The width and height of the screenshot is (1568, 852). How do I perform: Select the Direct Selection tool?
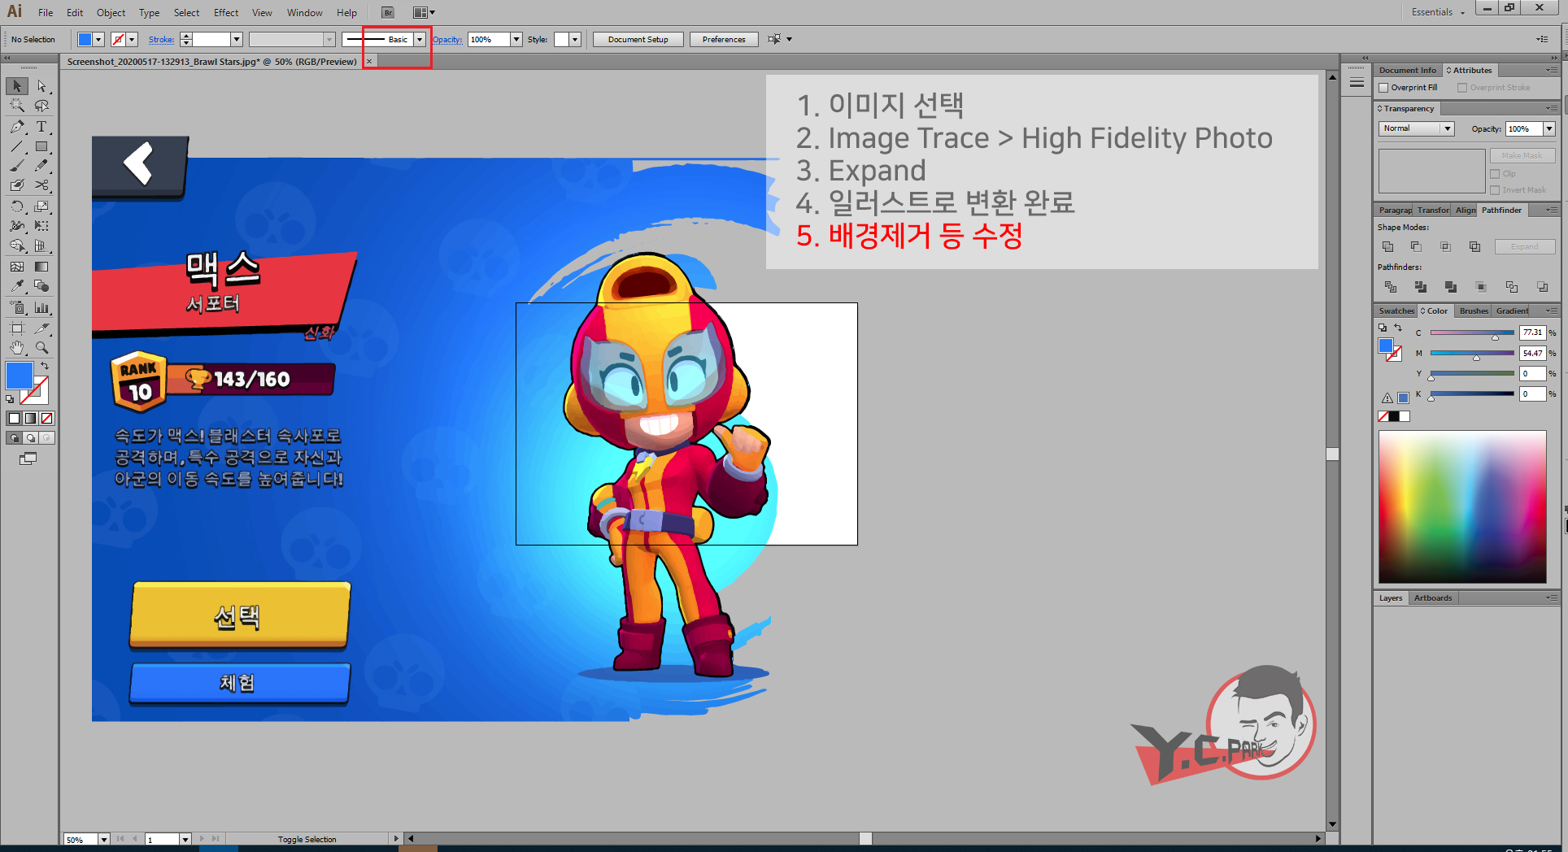[x=41, y=86]
